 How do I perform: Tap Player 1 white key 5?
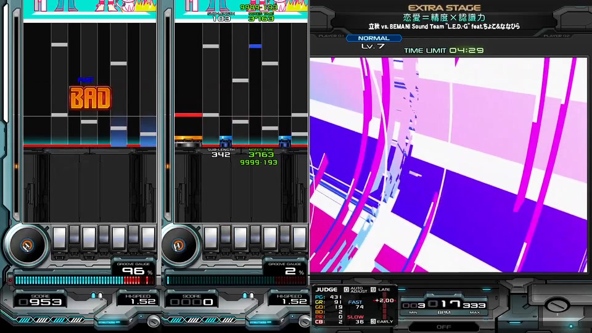click(x=118, y=238)
